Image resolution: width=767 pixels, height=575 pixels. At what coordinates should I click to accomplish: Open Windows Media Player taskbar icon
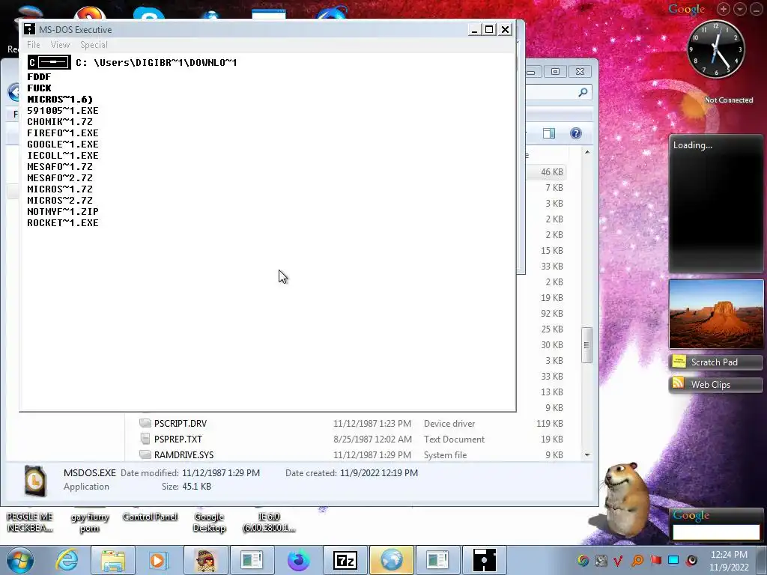[x=158, y=560]
